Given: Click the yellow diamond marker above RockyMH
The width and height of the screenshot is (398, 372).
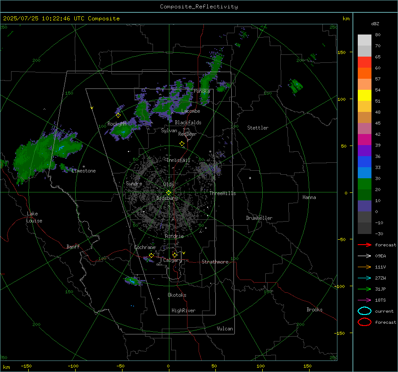Looking at the screenshot, I should (x=118, y=115).
